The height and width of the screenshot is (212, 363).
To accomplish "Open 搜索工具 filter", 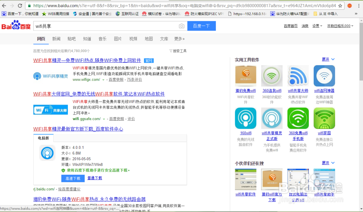I will 178,51.
